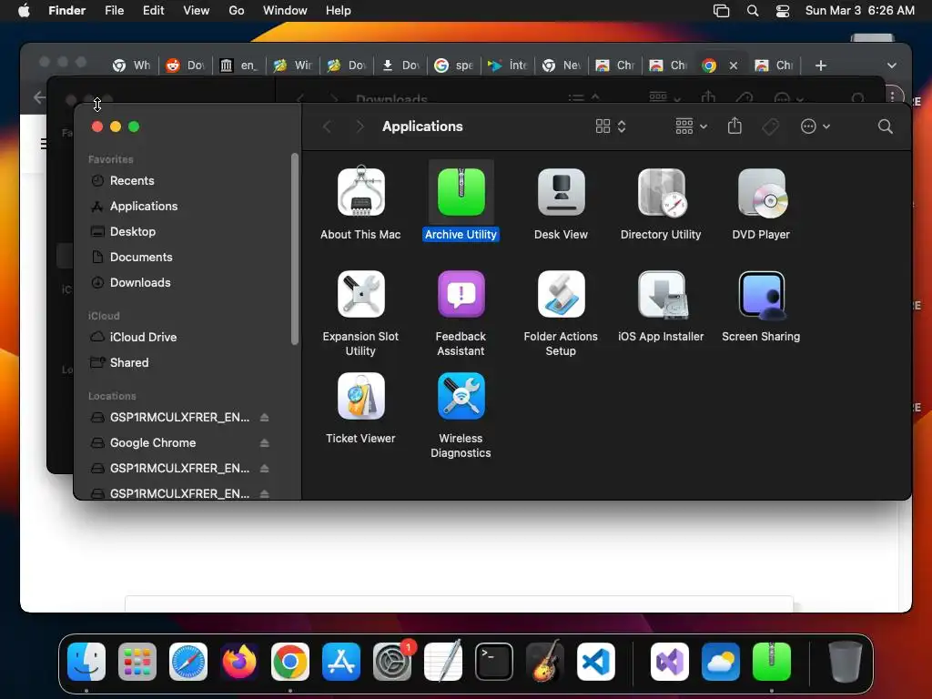Open App Store from the Dock
This screenshot has height=699, width=932.
coord(341,662)
